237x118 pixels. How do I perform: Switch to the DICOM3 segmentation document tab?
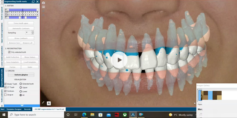point(49,109)
